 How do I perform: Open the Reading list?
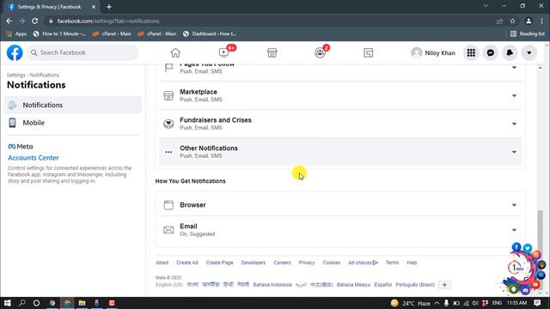[528, 33]
